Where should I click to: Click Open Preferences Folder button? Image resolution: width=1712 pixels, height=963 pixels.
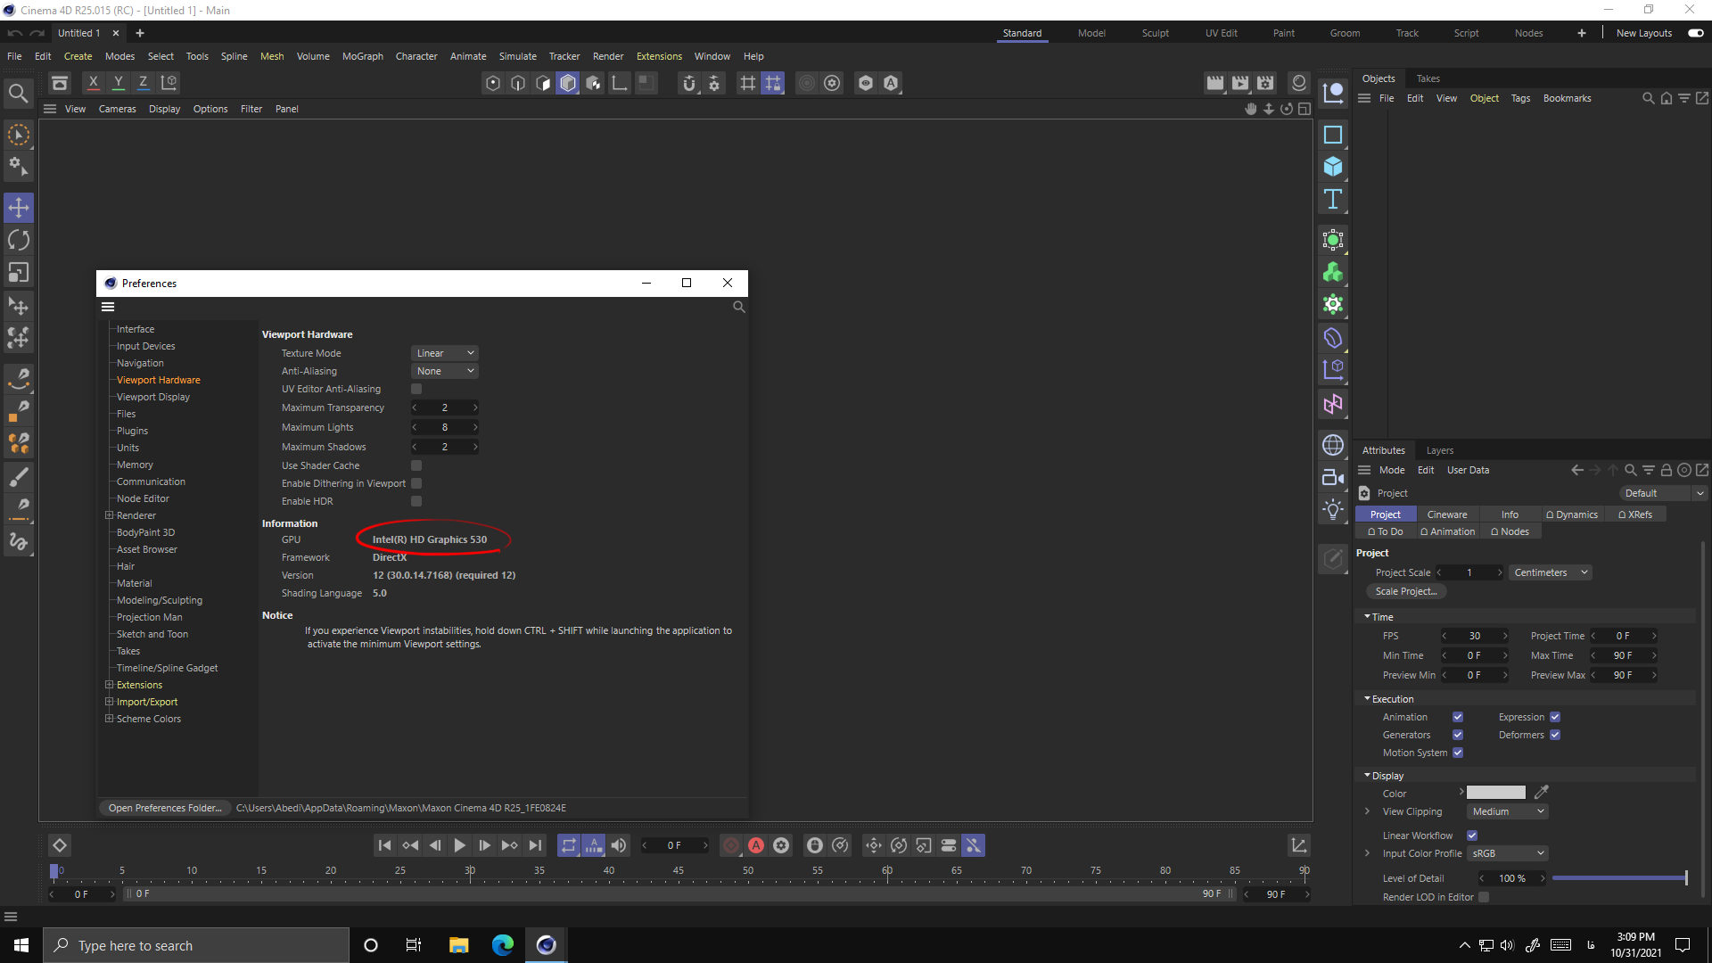pyautogui.click(x=165, y=808)
